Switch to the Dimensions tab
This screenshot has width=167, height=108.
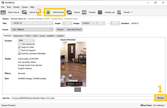(18, 36)
